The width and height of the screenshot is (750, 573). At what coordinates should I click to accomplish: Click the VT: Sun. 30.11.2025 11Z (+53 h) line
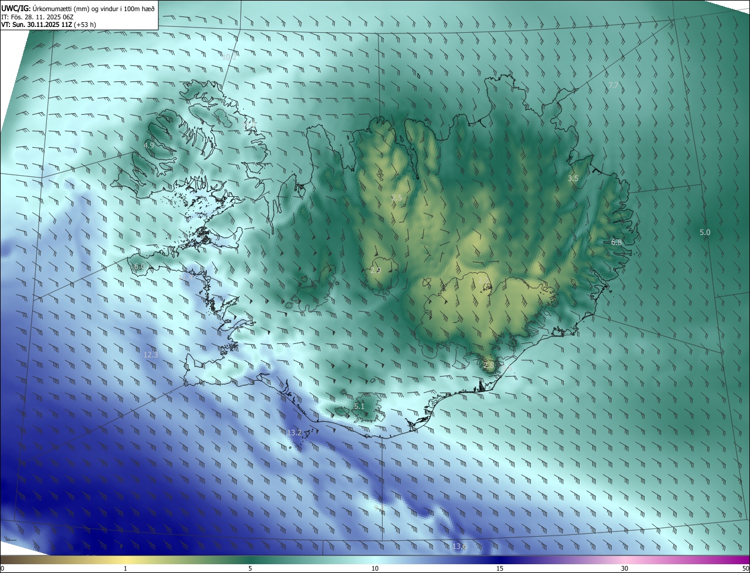pyautogui.click(x=49, y=25)
